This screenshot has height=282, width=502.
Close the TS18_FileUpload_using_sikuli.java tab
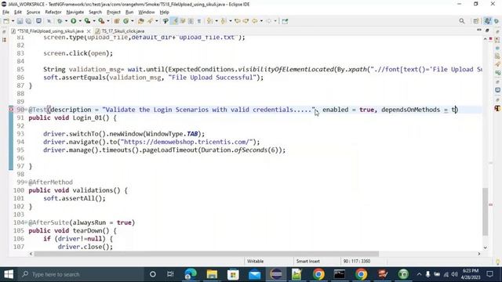click(89, 31)
